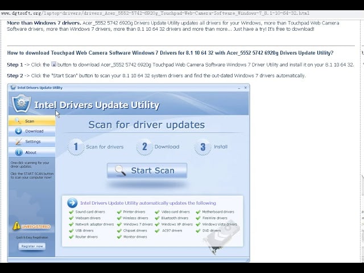
Task: Click the check mark beside Bluetooth drivers
Action: (x=157, y=218)
